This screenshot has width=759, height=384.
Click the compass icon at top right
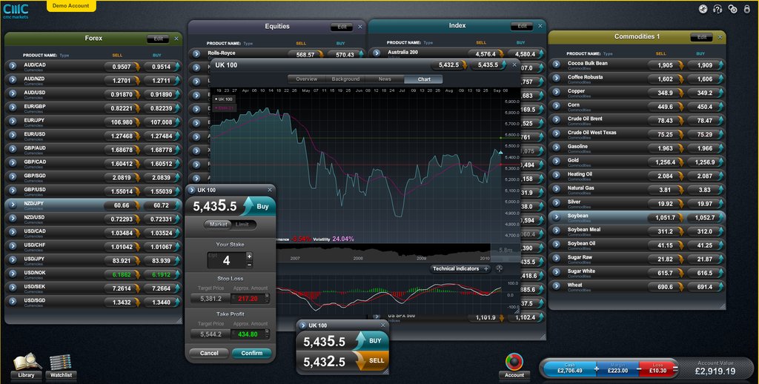click(703, 9)
